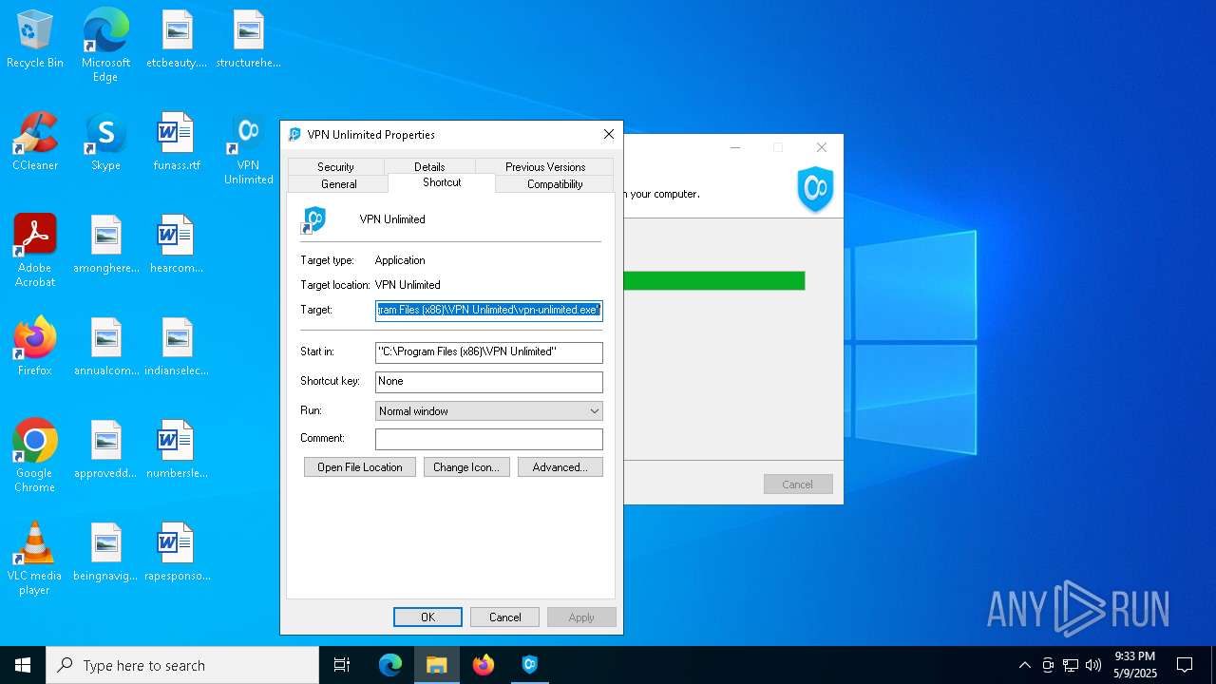The height and width of the screenshot is (684, 1216).
Task: Click the Shortcut key field
Action: pos(489,382)
